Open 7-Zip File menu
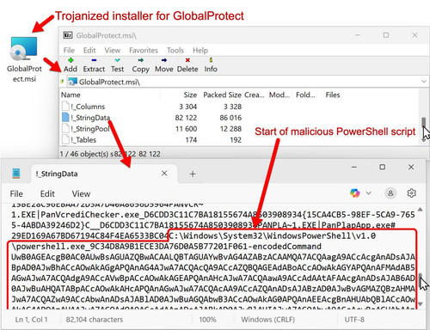The height and width of the screenshot is (330, 430). (x=69, y=51)
